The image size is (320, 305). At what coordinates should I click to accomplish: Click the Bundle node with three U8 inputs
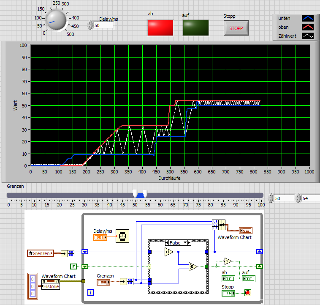(x=219, y=225)
